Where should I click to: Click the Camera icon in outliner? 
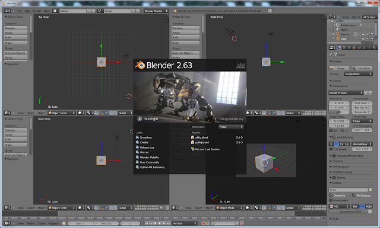coord(338,34)
